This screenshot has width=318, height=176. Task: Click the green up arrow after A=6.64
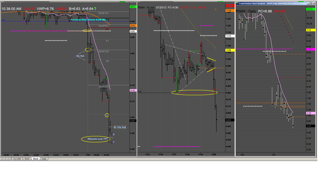[95, 9]
